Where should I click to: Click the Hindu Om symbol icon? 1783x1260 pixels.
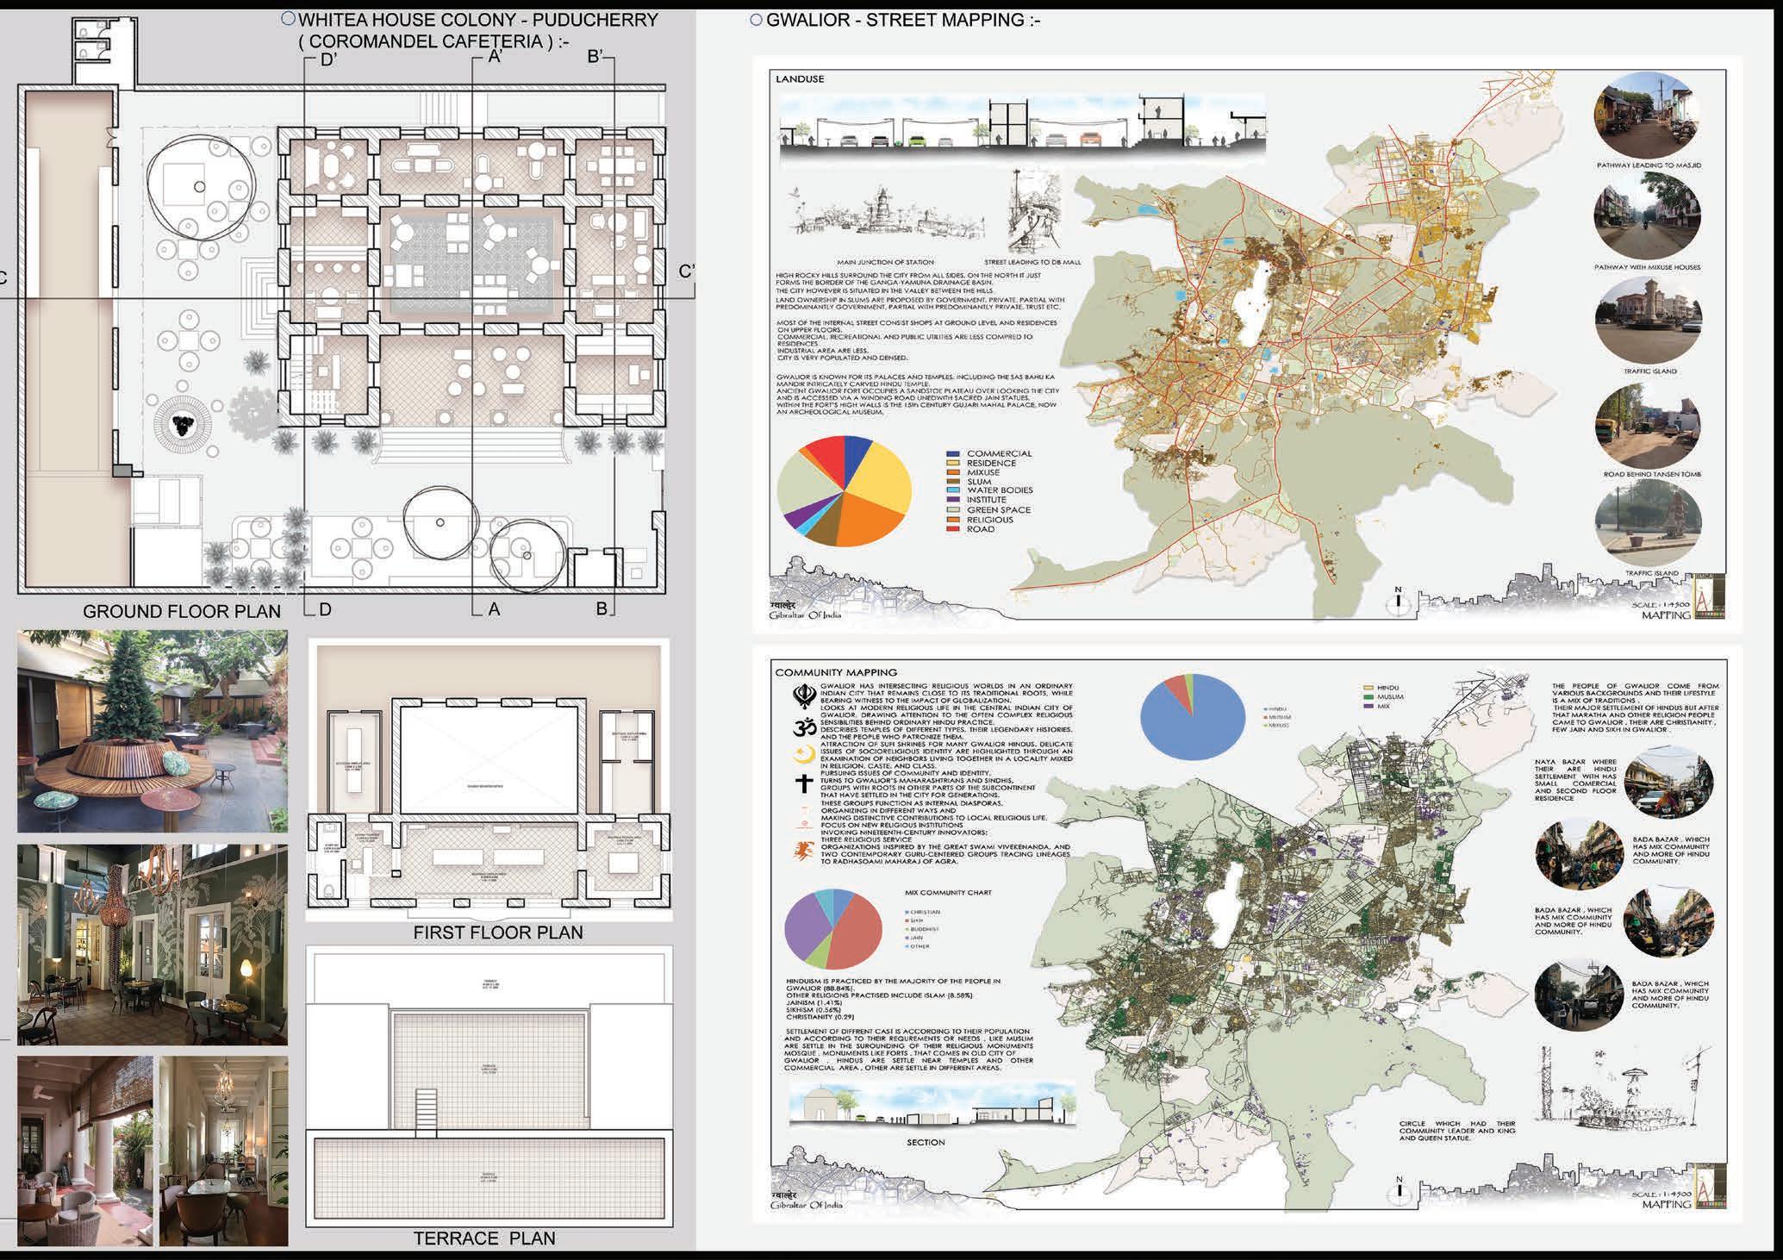[x=804, y=728]
